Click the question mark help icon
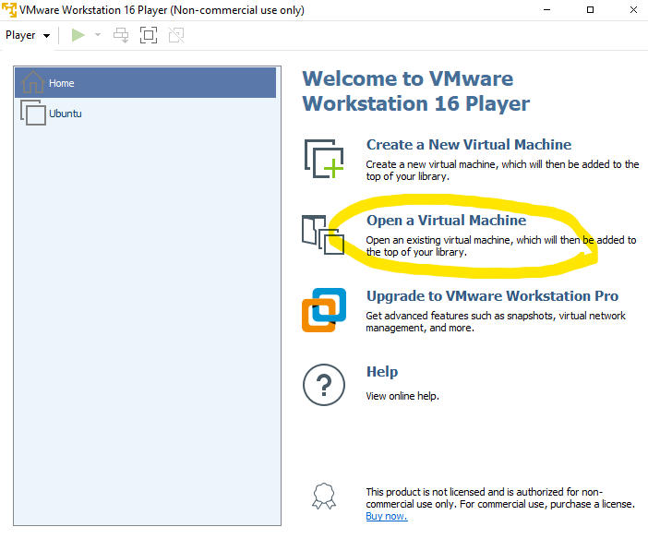This screenshot has width=648, height=539. [324, 385]
